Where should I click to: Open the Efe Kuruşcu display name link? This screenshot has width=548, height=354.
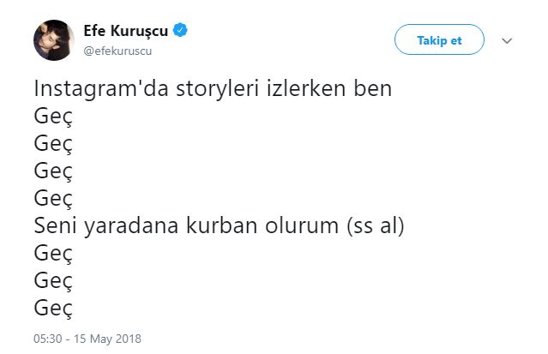click(126, 32)
